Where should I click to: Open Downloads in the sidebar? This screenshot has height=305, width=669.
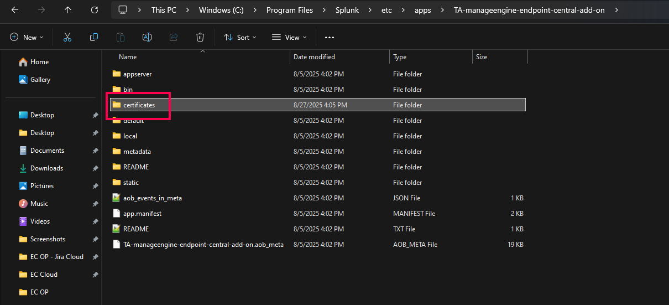46,168
